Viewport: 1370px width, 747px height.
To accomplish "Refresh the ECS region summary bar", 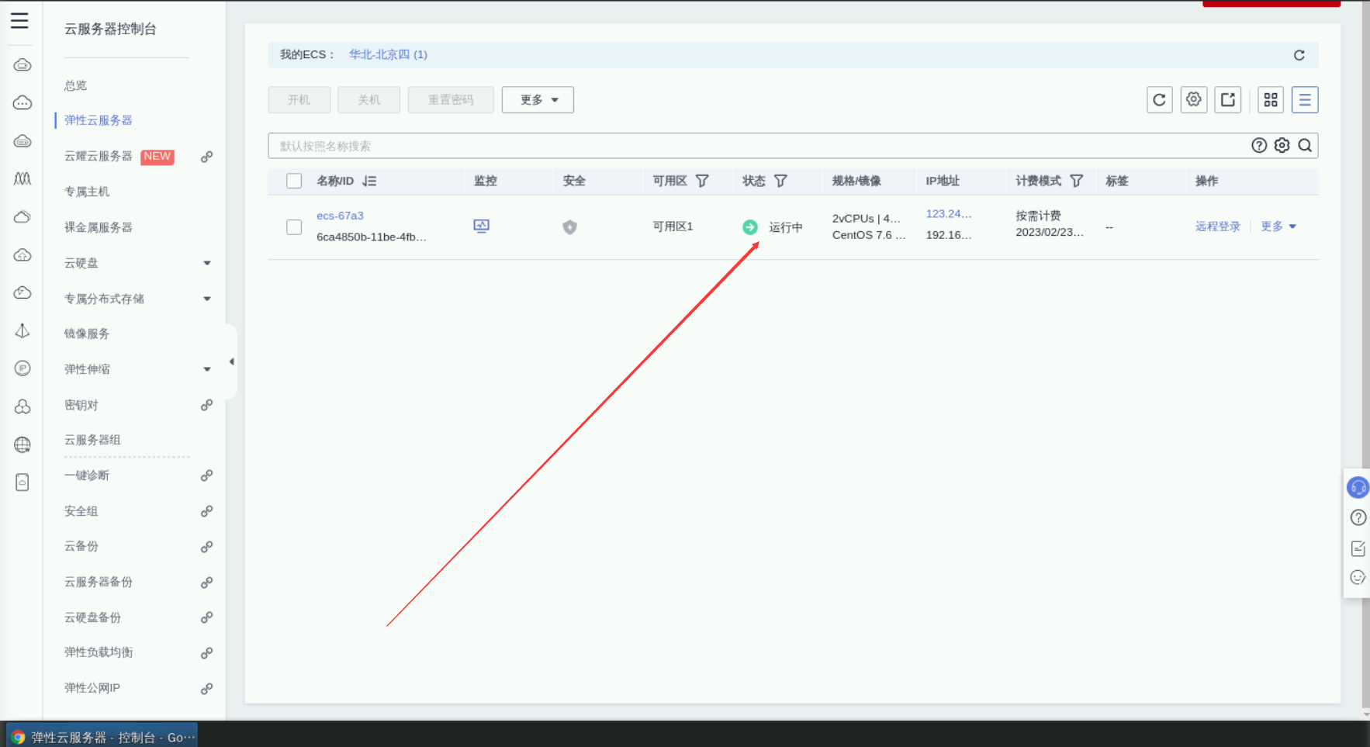I will (x=1299, y=55).
